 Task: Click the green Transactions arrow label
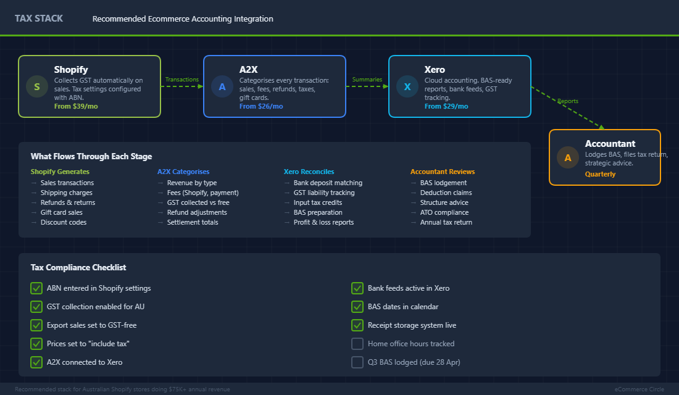coord(181,79)
